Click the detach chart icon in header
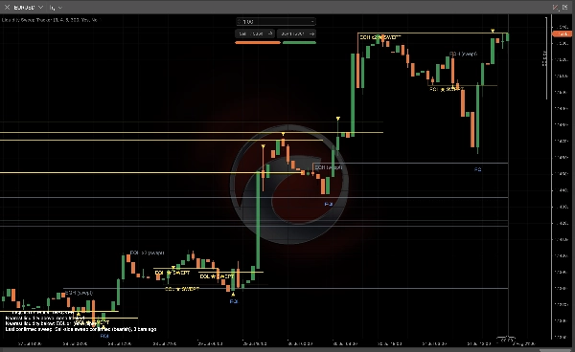575x352 pixels. click(x=565, y=8)
